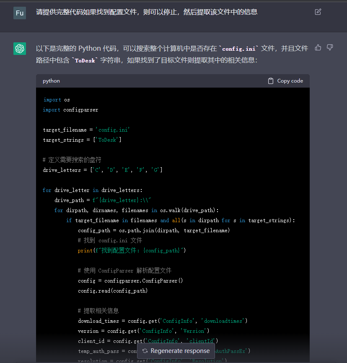The image size is (347, 363).
Task: Click the config.read(config_path) line
Action: pyautogui.click(x=113, y=290)
